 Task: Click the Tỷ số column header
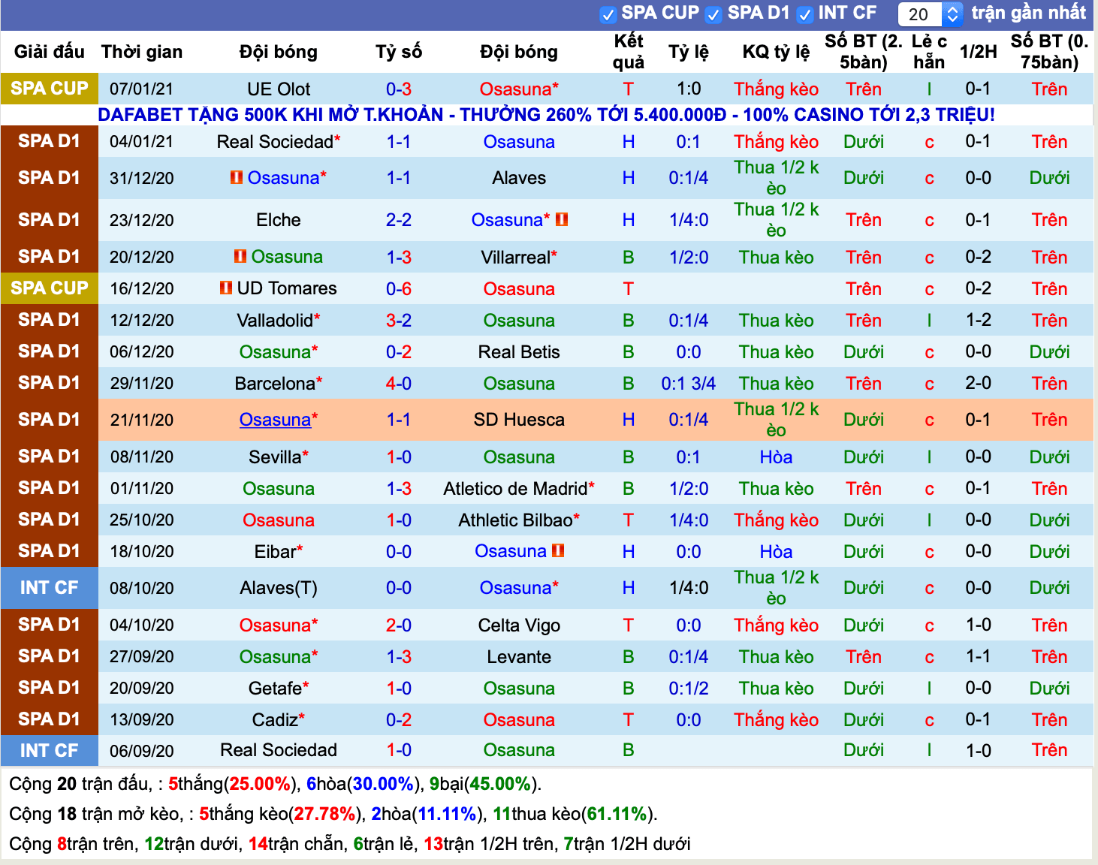coord(399,52)
